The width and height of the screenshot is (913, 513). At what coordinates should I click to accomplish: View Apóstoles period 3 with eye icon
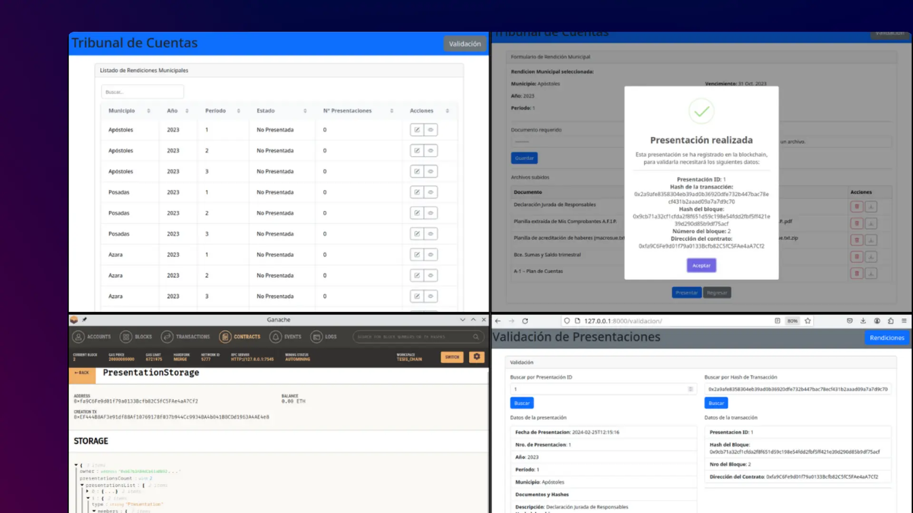[431, 171]
